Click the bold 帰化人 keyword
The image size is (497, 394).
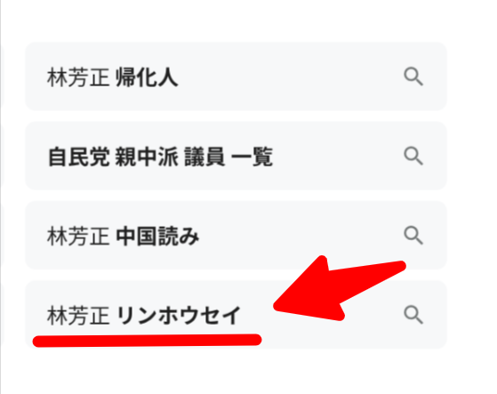(147, 77)
